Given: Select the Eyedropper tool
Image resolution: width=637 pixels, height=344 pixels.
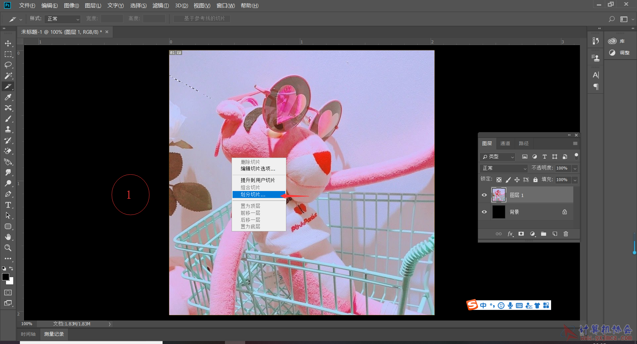Looking at the screenshot, I should tap(8, 97).
